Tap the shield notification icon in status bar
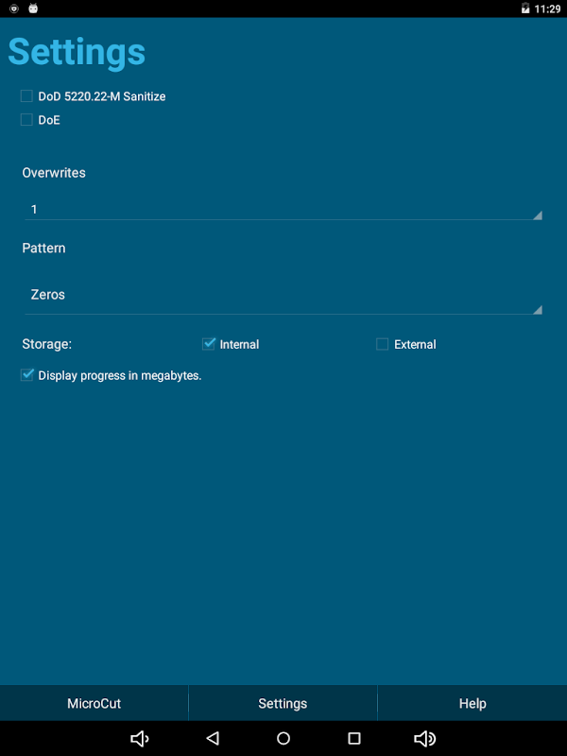This screenshot has height=756, width=567. [x=14, y=9]
